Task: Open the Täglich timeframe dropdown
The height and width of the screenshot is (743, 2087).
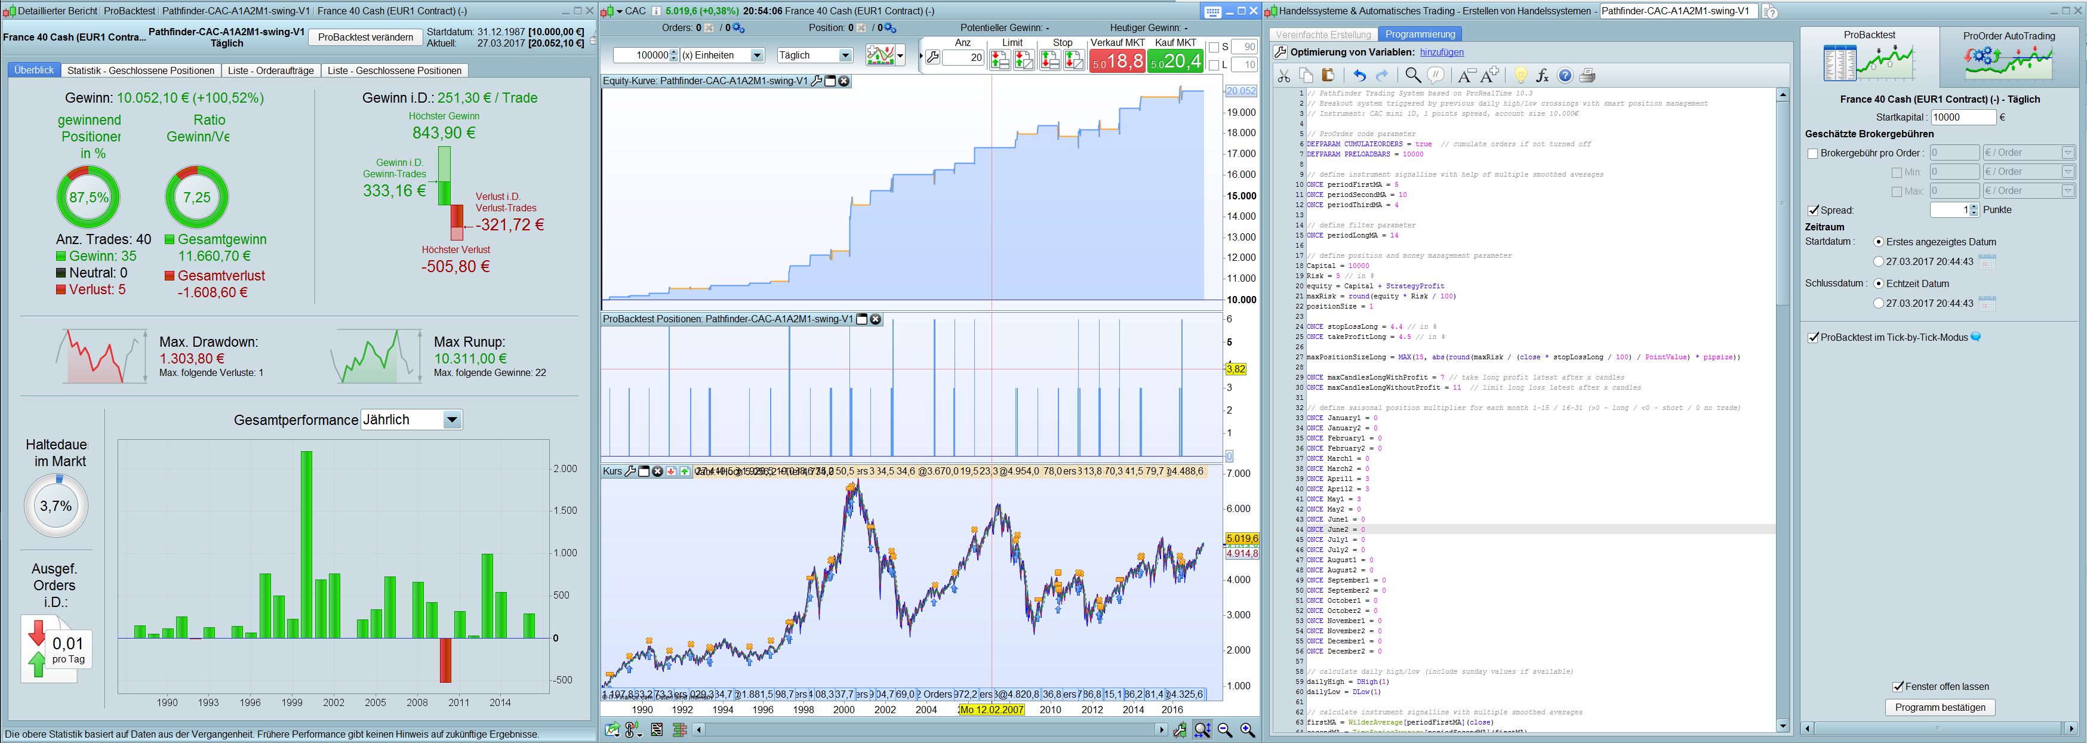Action: [x=845, y=55]
